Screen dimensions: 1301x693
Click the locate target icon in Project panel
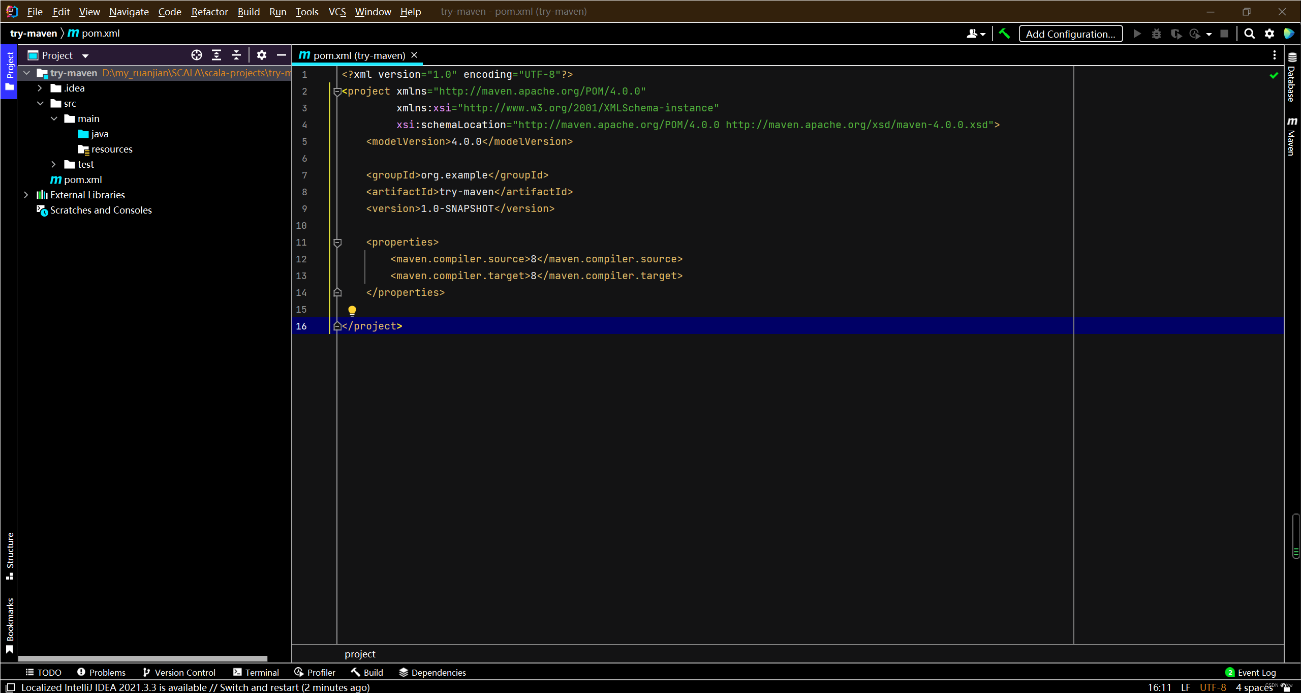point(196,55)
